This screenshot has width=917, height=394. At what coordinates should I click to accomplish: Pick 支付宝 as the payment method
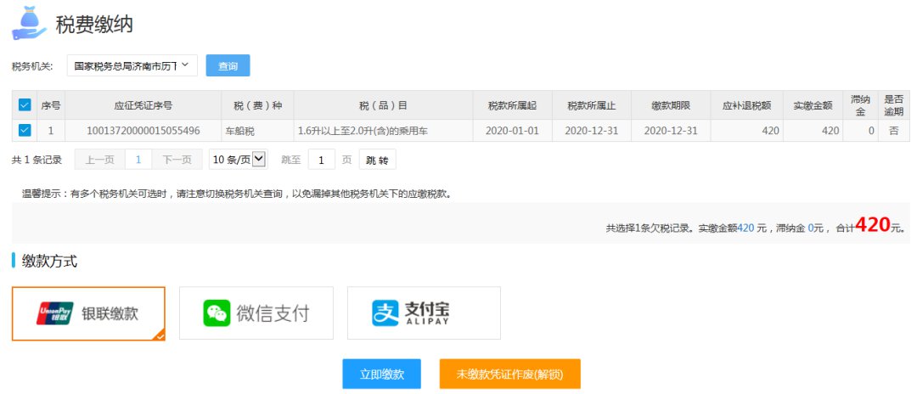[424, 313]
